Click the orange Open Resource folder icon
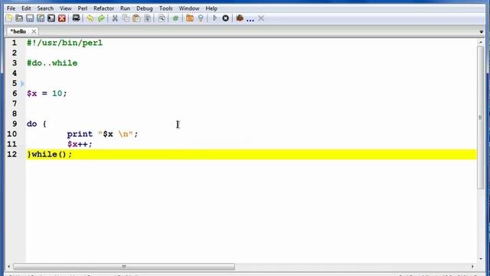This screenshot has width=490, height=276. tap(190, 18)
